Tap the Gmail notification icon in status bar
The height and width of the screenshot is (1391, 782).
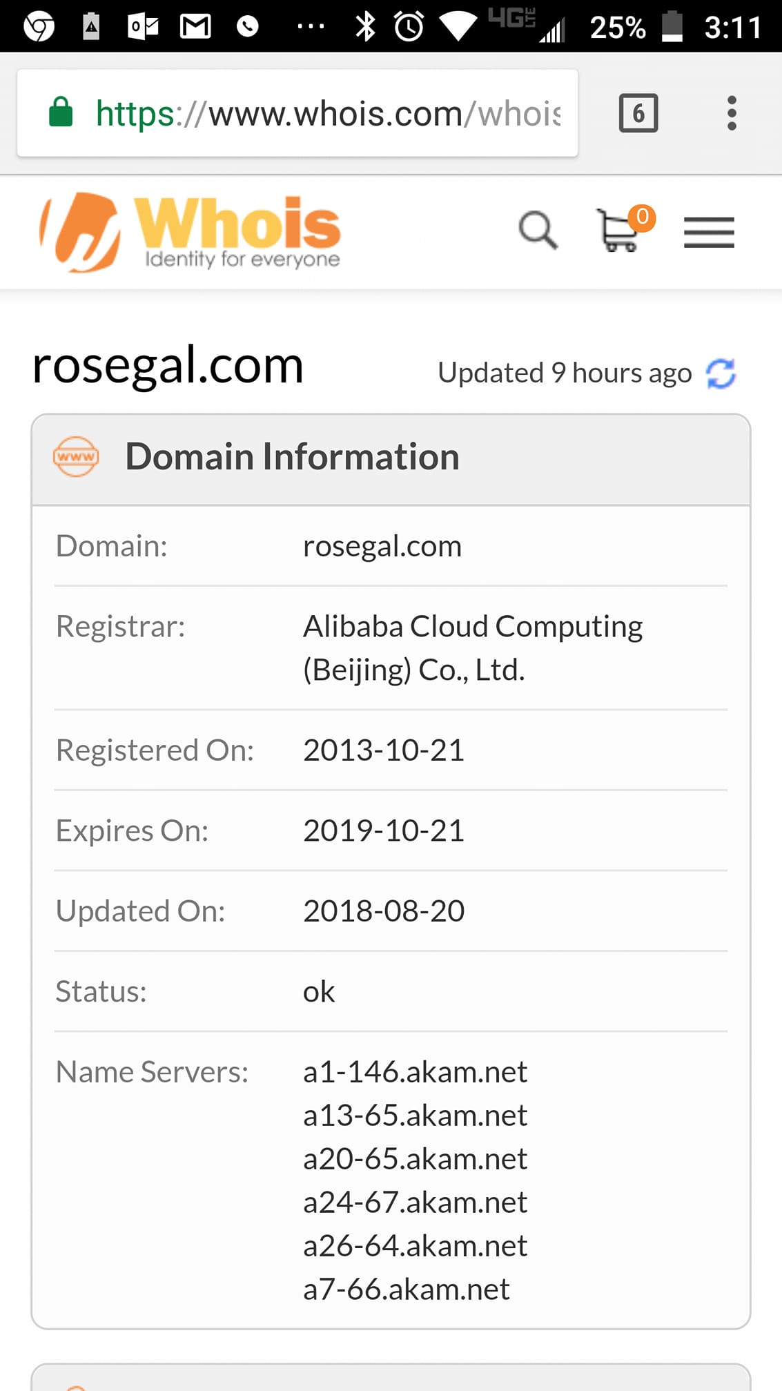(195, 27)
